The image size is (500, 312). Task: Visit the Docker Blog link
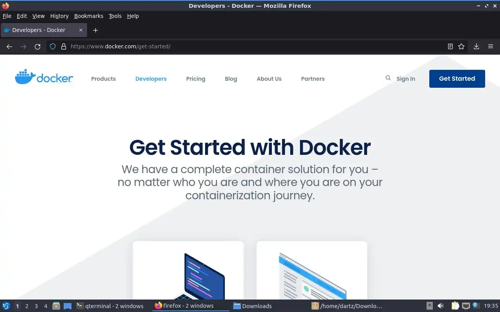tap(231, 79)
